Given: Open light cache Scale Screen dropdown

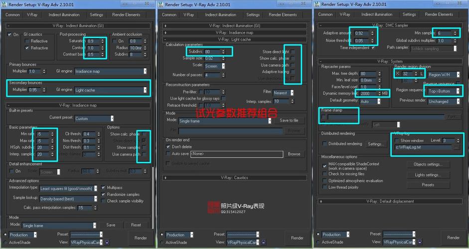Looking at the screenshot, I should (x=214, y=66).
